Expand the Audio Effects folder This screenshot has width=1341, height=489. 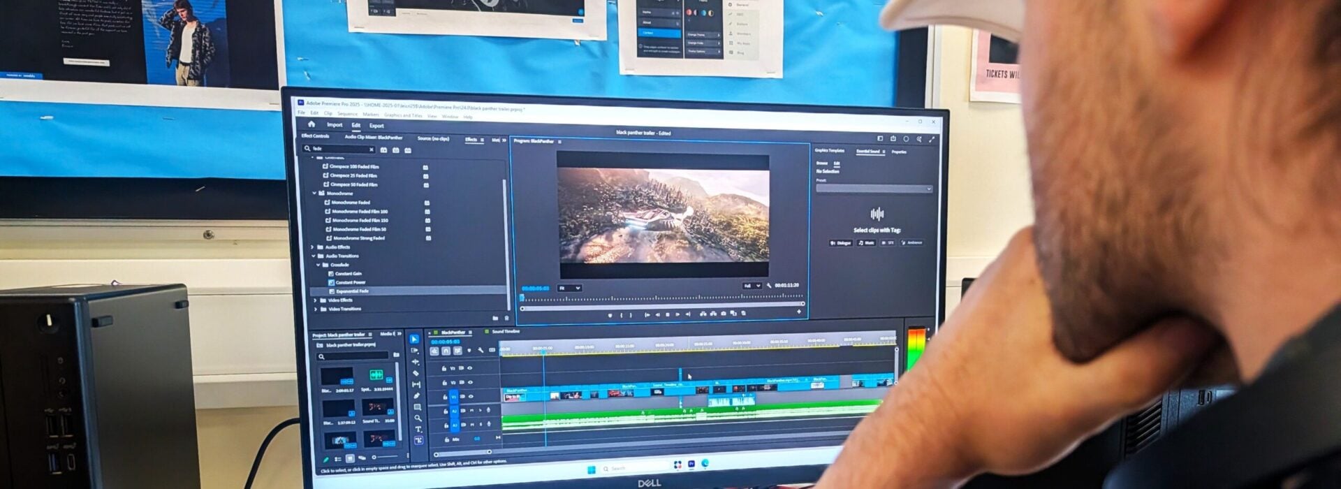coord(312,247)
